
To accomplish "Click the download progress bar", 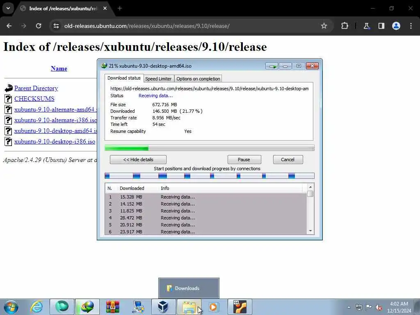I will [210, 148].
